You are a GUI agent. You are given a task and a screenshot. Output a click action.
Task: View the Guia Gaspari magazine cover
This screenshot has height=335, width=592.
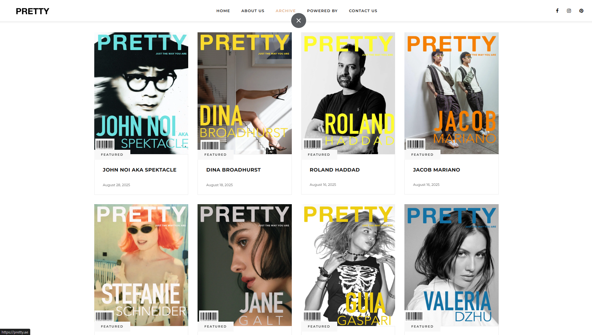click(x=348, y=265)
